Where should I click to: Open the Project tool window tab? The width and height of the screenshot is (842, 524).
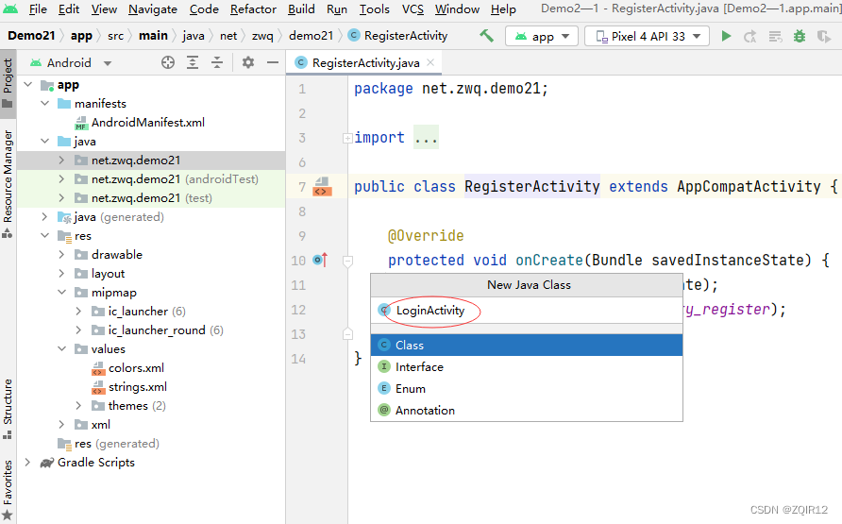pos(8,82)
